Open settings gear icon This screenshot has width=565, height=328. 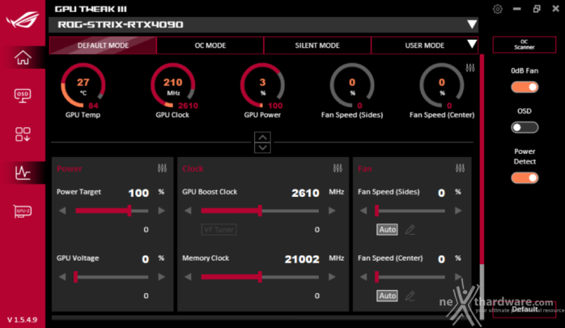pyautogui.click(x=498, y=9)
